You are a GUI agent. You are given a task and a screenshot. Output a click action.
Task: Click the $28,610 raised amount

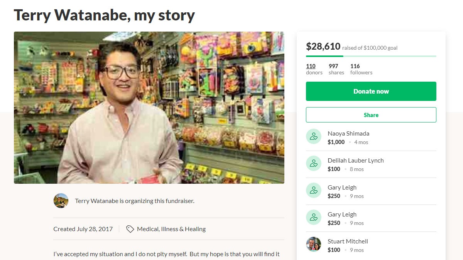click(x=323, y=47)
